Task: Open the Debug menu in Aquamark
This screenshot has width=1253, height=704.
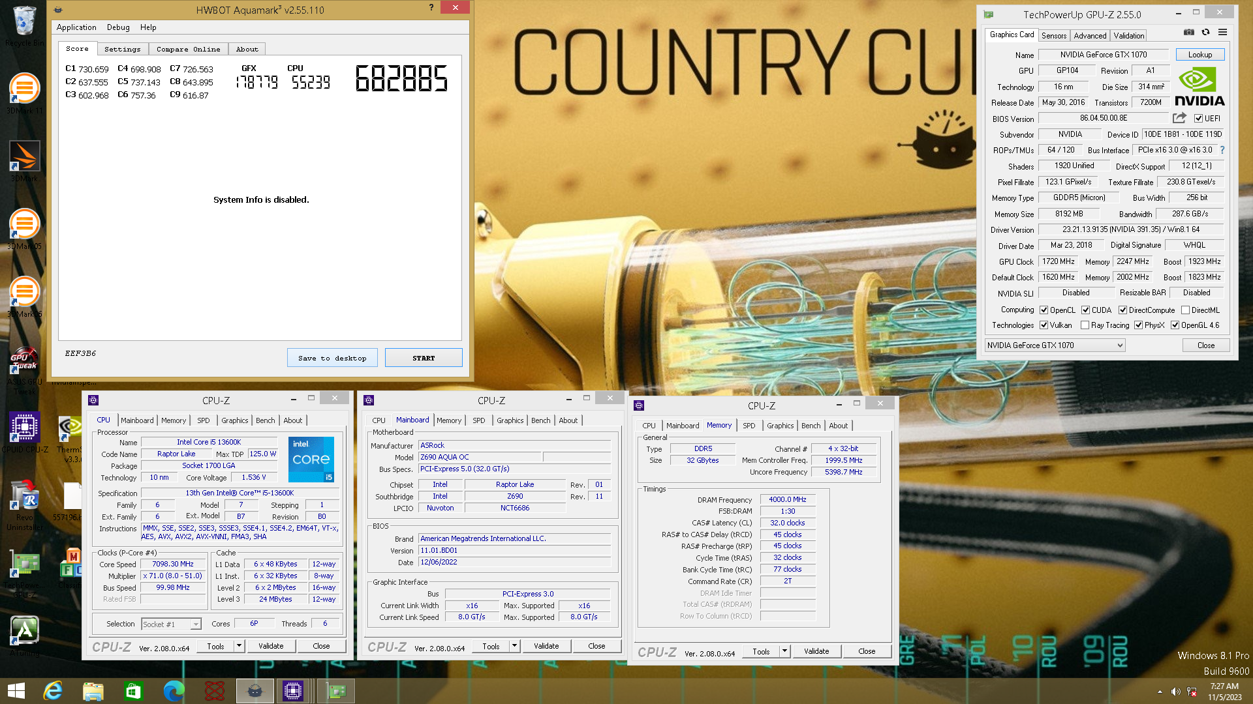Action: point(118,27)
